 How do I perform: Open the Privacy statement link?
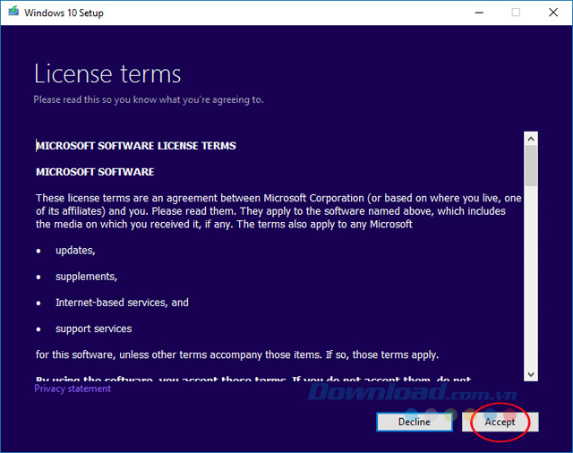coord(73,389)
